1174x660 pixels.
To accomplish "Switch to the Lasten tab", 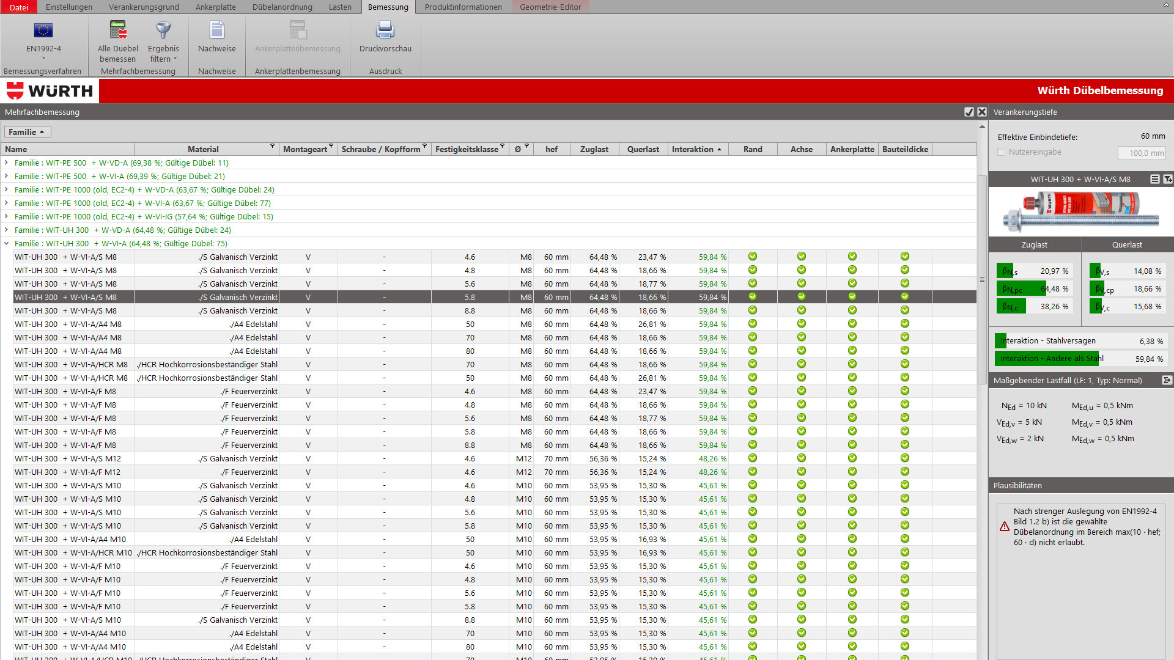I will [340, 7].
